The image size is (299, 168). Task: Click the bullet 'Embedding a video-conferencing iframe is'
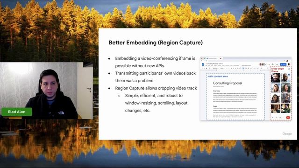pyautogui.click(x=155, y=58)
